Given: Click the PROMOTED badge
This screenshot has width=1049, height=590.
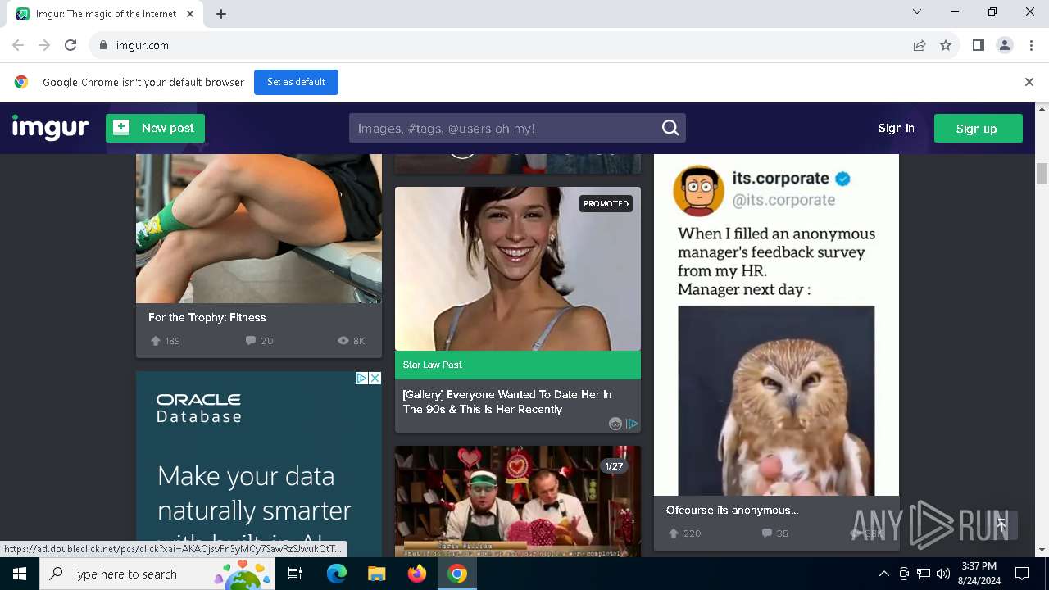Looking at the screenshot, I should click(606, 203).
